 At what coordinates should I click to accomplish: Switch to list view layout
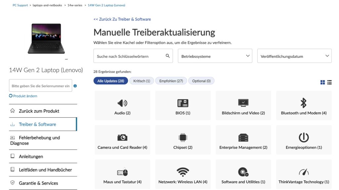click(329, 82)
